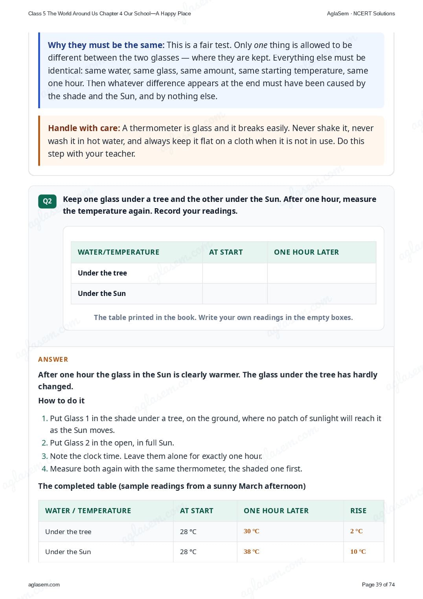Click step 3 'Note the clock time' text
The width and height of the screenshot is (423, 599).
(156, 456)
